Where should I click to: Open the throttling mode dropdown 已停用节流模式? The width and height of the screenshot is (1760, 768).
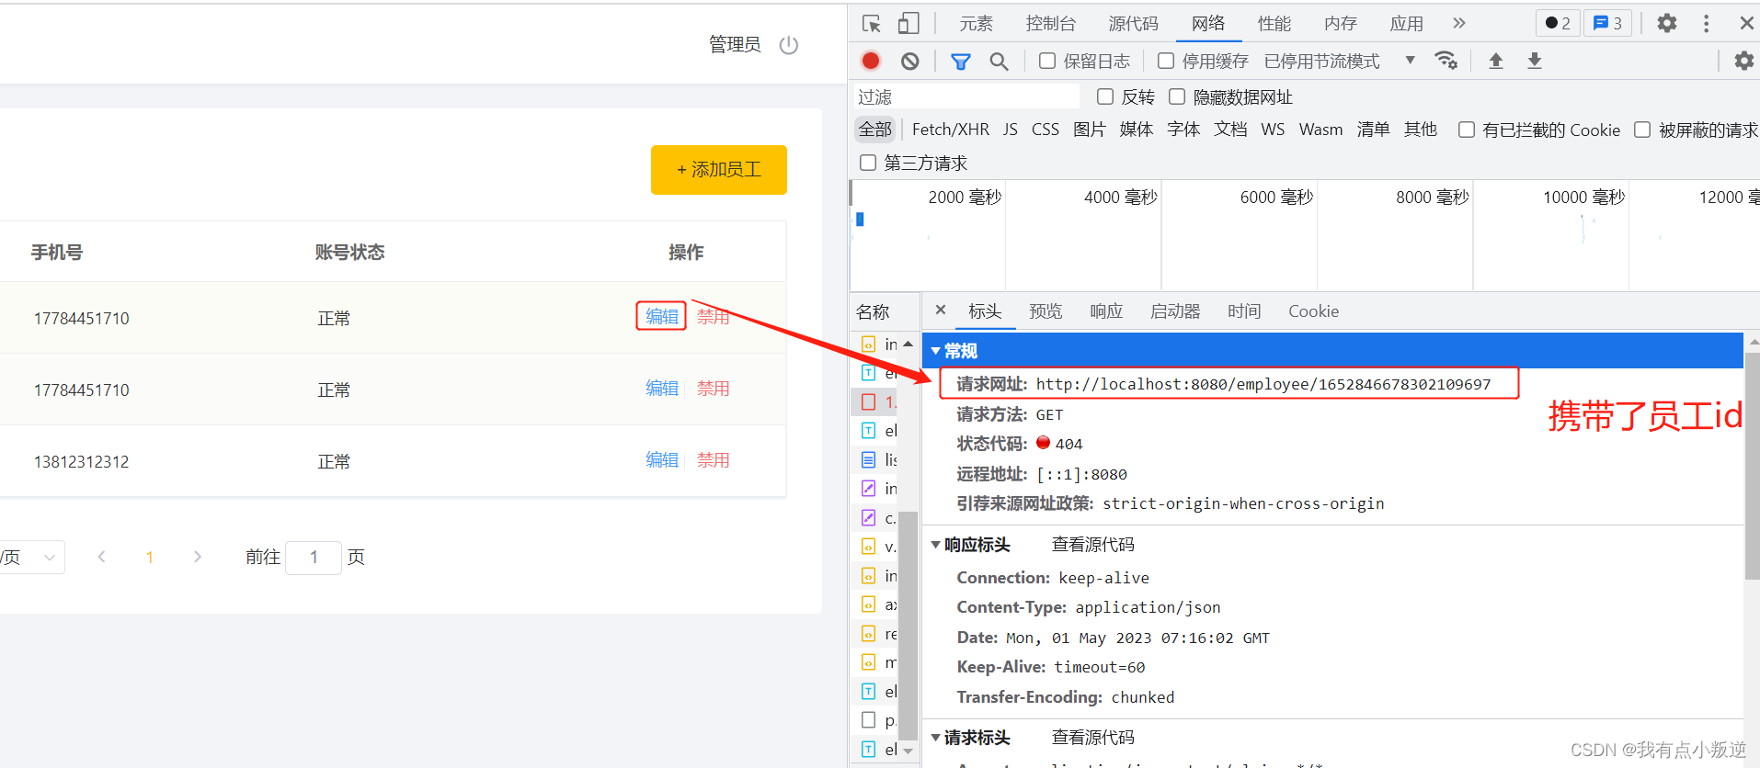tap(1340, 61)
